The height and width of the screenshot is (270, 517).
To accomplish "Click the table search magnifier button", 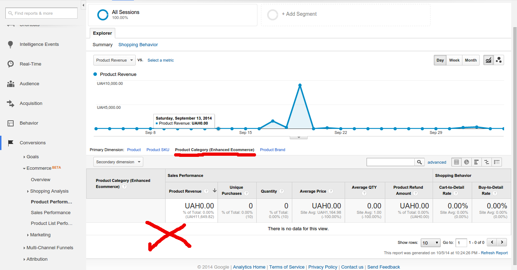I will 419,162.
